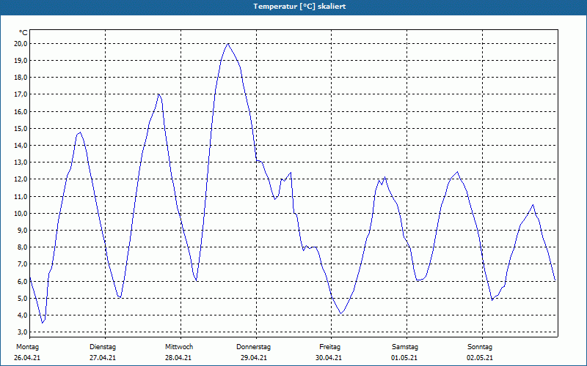Click the 19,0 axis value

[x=21, y=61]
